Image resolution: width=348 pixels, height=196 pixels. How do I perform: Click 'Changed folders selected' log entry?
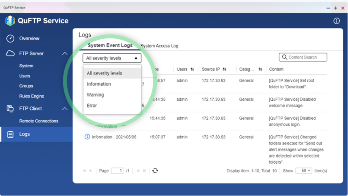[296, 149]
